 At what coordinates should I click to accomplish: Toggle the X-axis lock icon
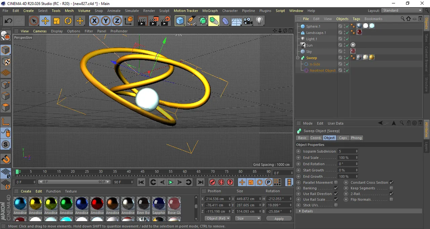pyautogui.click(x=94, y=21)
